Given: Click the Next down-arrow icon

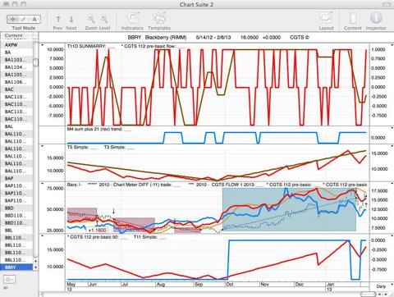Looking at the screenshot, I should click(x=71, y=19).
